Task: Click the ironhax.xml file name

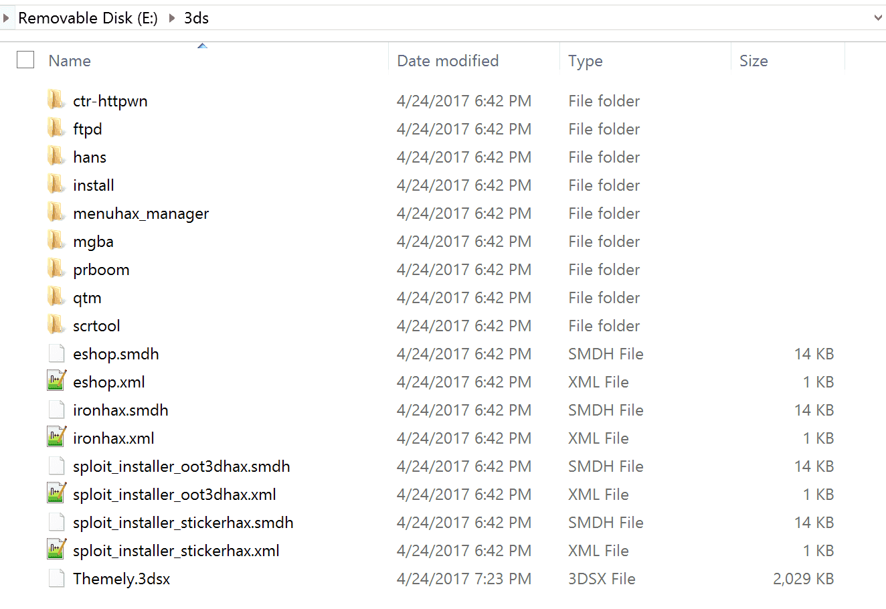Action: (x=114, y=438)
